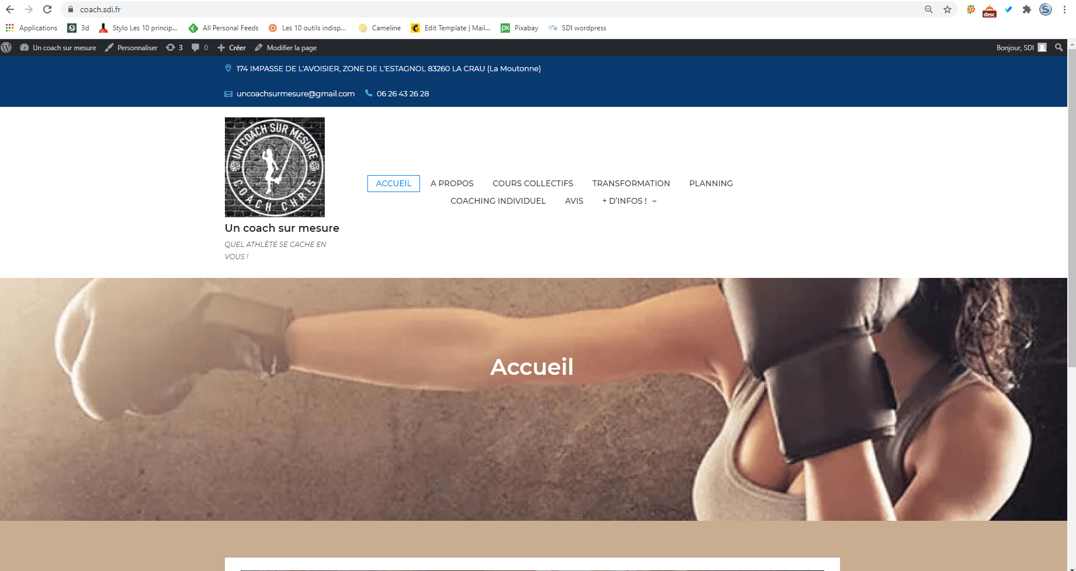The image size is (1076, 571).
Task: Click Créer in the admin bar
Action: [231, 48]
